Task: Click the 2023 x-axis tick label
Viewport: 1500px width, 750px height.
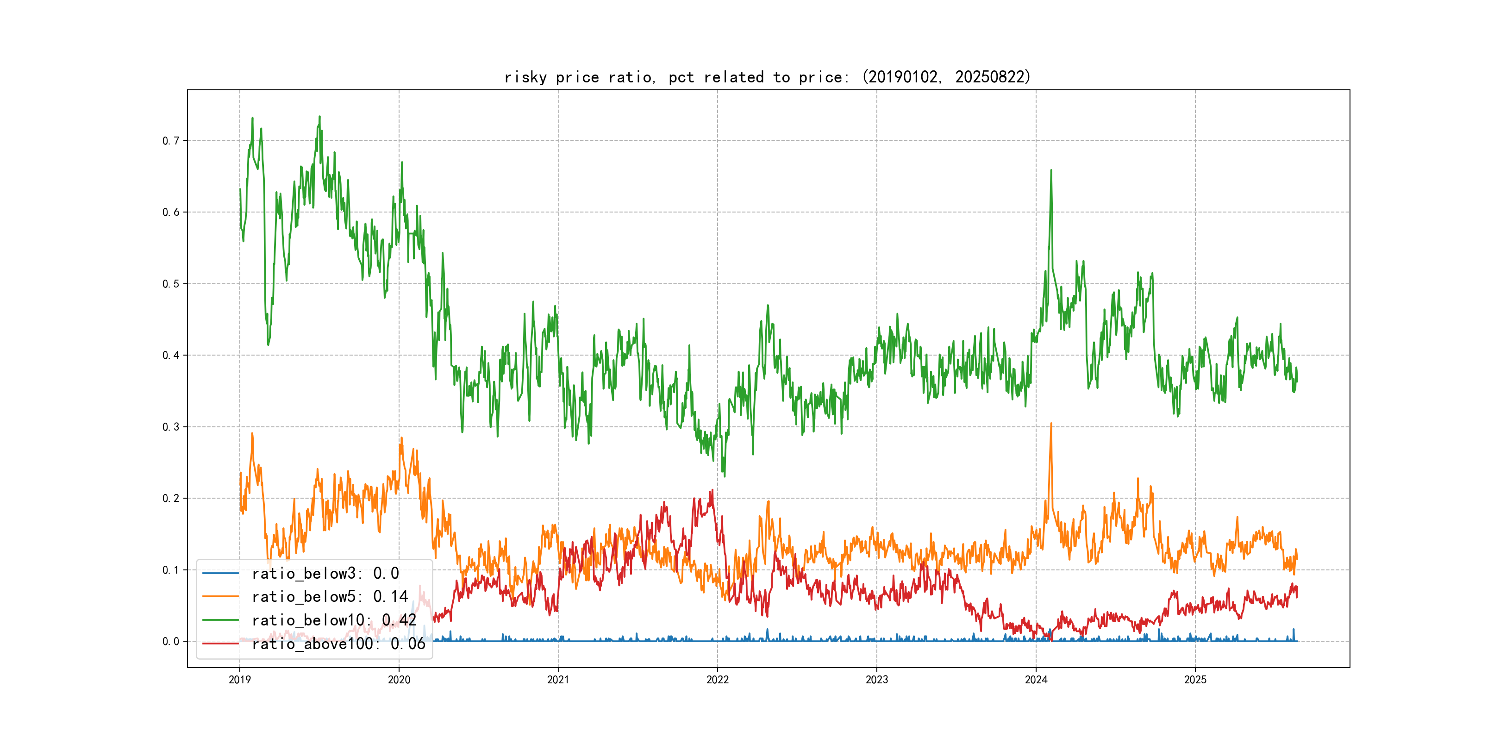Action: (x=877, y=680)
